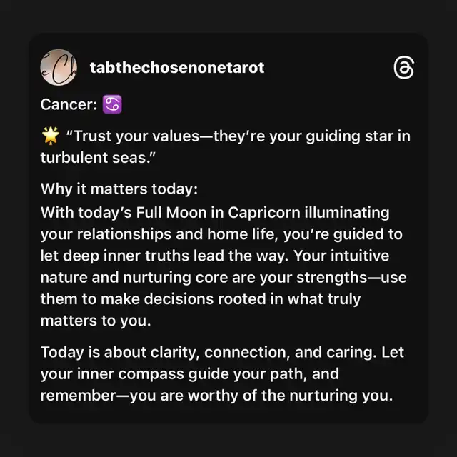
Task: Click the 'them to make decisions' line
Action: (201, 299)
